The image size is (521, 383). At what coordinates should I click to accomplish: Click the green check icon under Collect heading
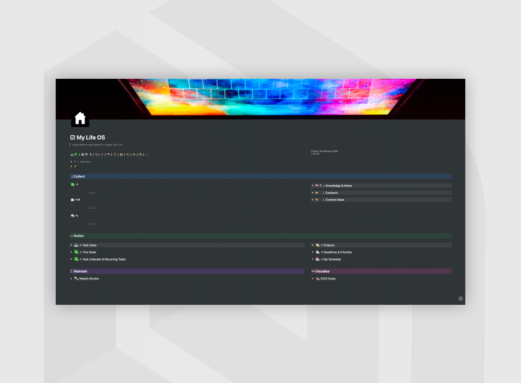(72, 184)
